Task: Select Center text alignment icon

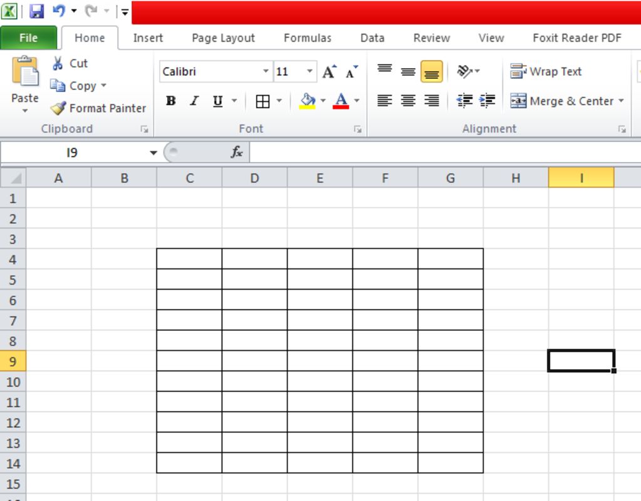Action: [408, 101]
